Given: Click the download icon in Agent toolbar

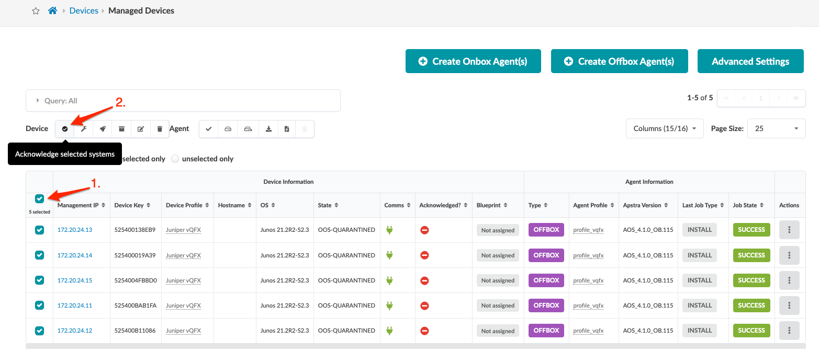Looking at the screenshot, I should click(x=268, y=129).
